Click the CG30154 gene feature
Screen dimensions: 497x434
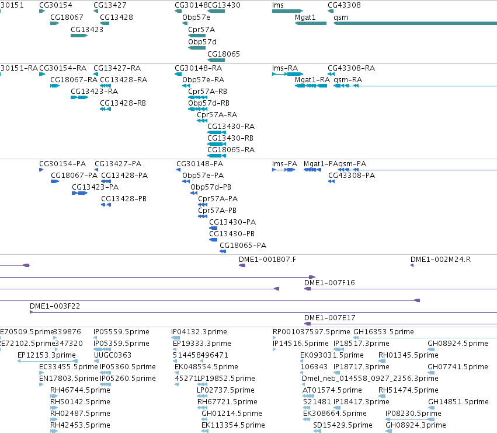[42, 11]
